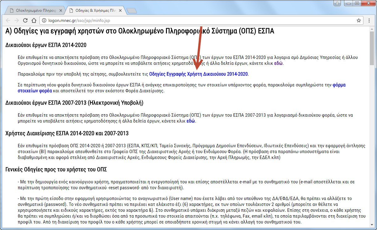Viewport: 377px width, 230px height.
Task: Close the 'Ολοκληρωμένο Πληροφ' tab
Action: point(61,10)
